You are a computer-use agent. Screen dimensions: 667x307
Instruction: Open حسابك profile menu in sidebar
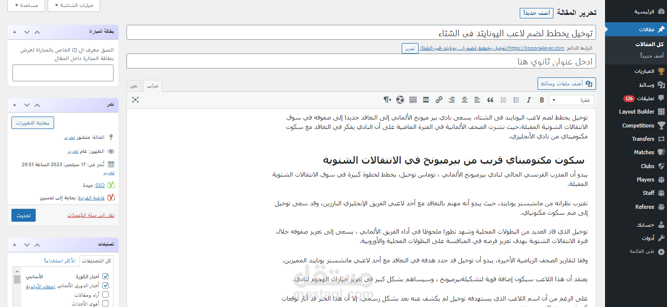pyautogui.click(x=636, y=225)
